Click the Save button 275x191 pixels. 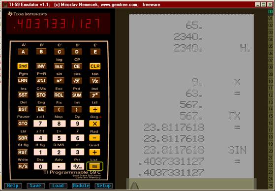[35, 186]
